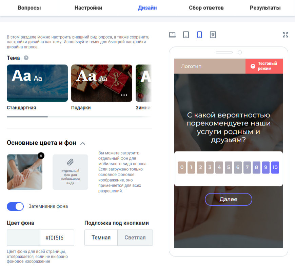Click the Далее button in preview
The width and height of the screenshot is (295, 267).
click(x=229, y=199)
